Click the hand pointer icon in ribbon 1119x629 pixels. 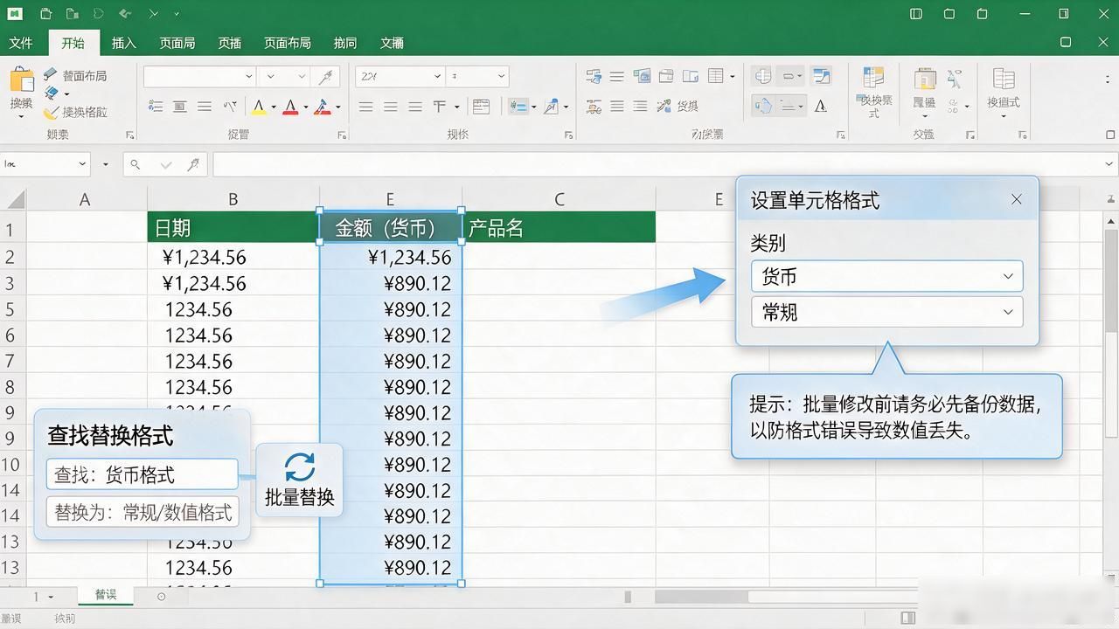pyautogui.click(x=763, y=106)
